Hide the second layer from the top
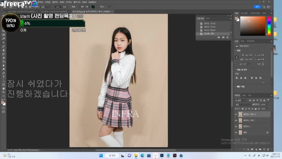 tap(236, 121)
